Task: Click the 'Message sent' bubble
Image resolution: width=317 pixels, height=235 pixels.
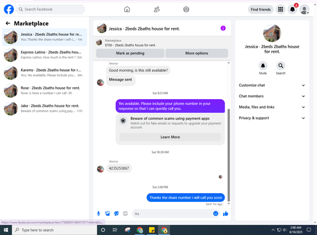Action: coord(120,80)
